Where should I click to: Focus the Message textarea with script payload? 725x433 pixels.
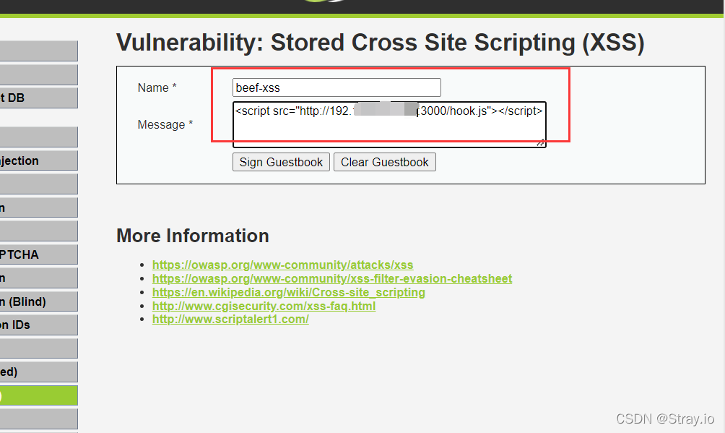(x=389, y=124)
